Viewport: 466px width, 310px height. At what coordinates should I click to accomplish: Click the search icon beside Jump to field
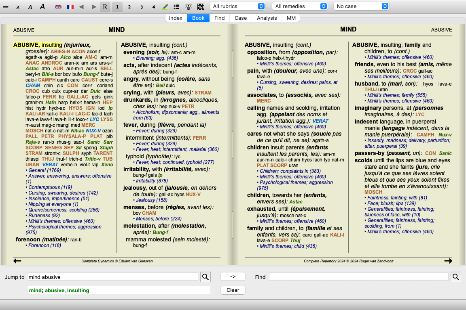(x=205, y=277)
